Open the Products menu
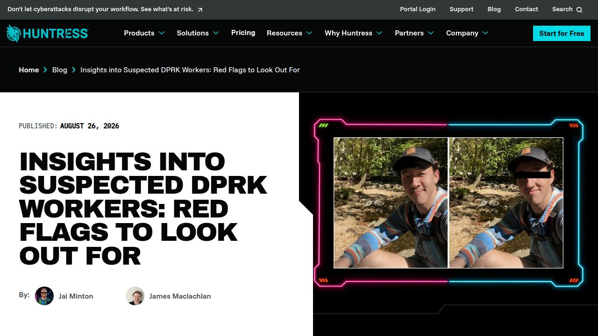Viewport: 598px width, 336px height. [x=139, y=33]
